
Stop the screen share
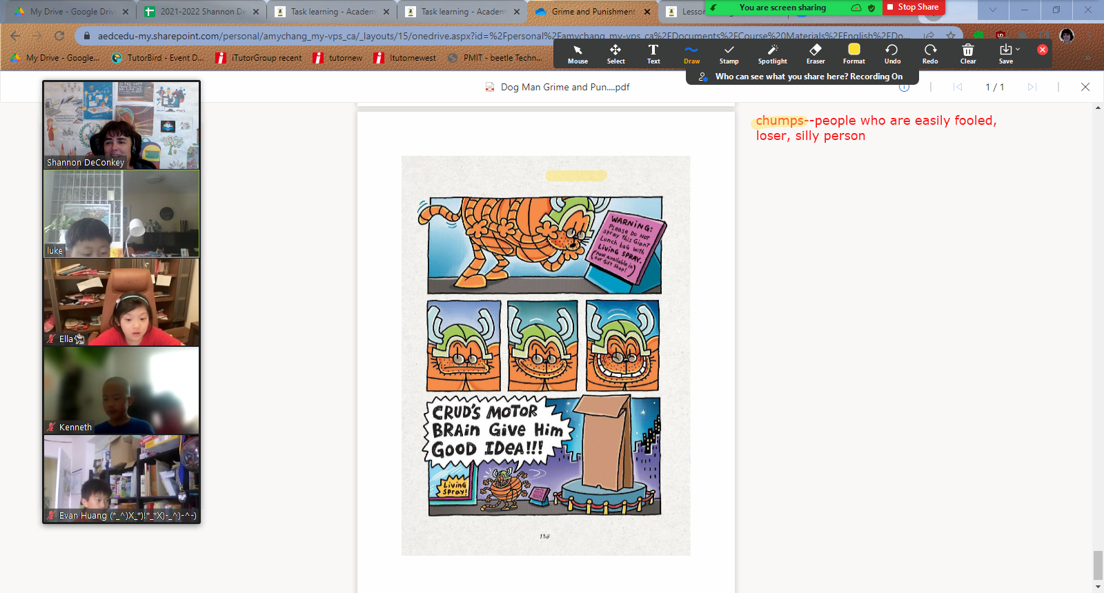(914, 7)
